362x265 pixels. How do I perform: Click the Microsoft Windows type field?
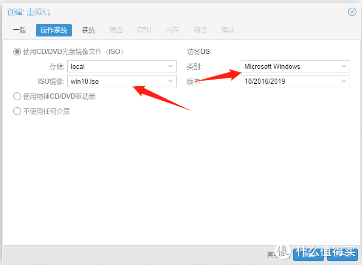click(x=296, y=66)
